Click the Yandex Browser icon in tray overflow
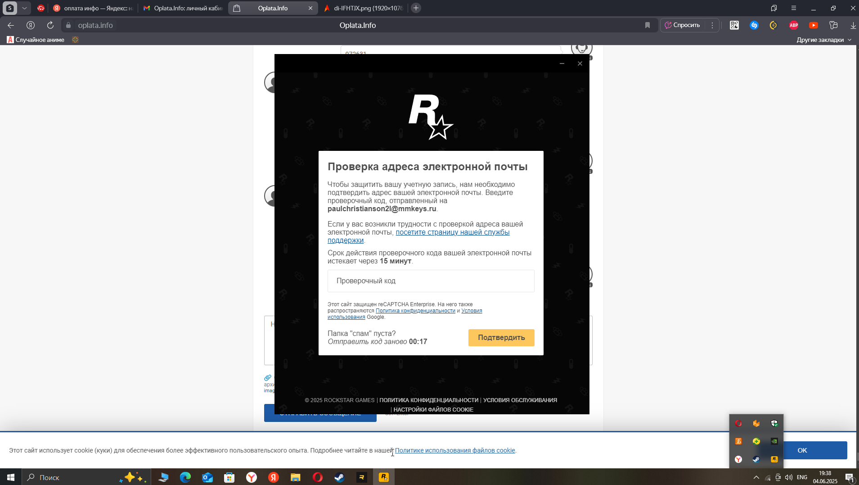This screenshot has height=485, width=859. pyautogui.click(x=738, y=459)
